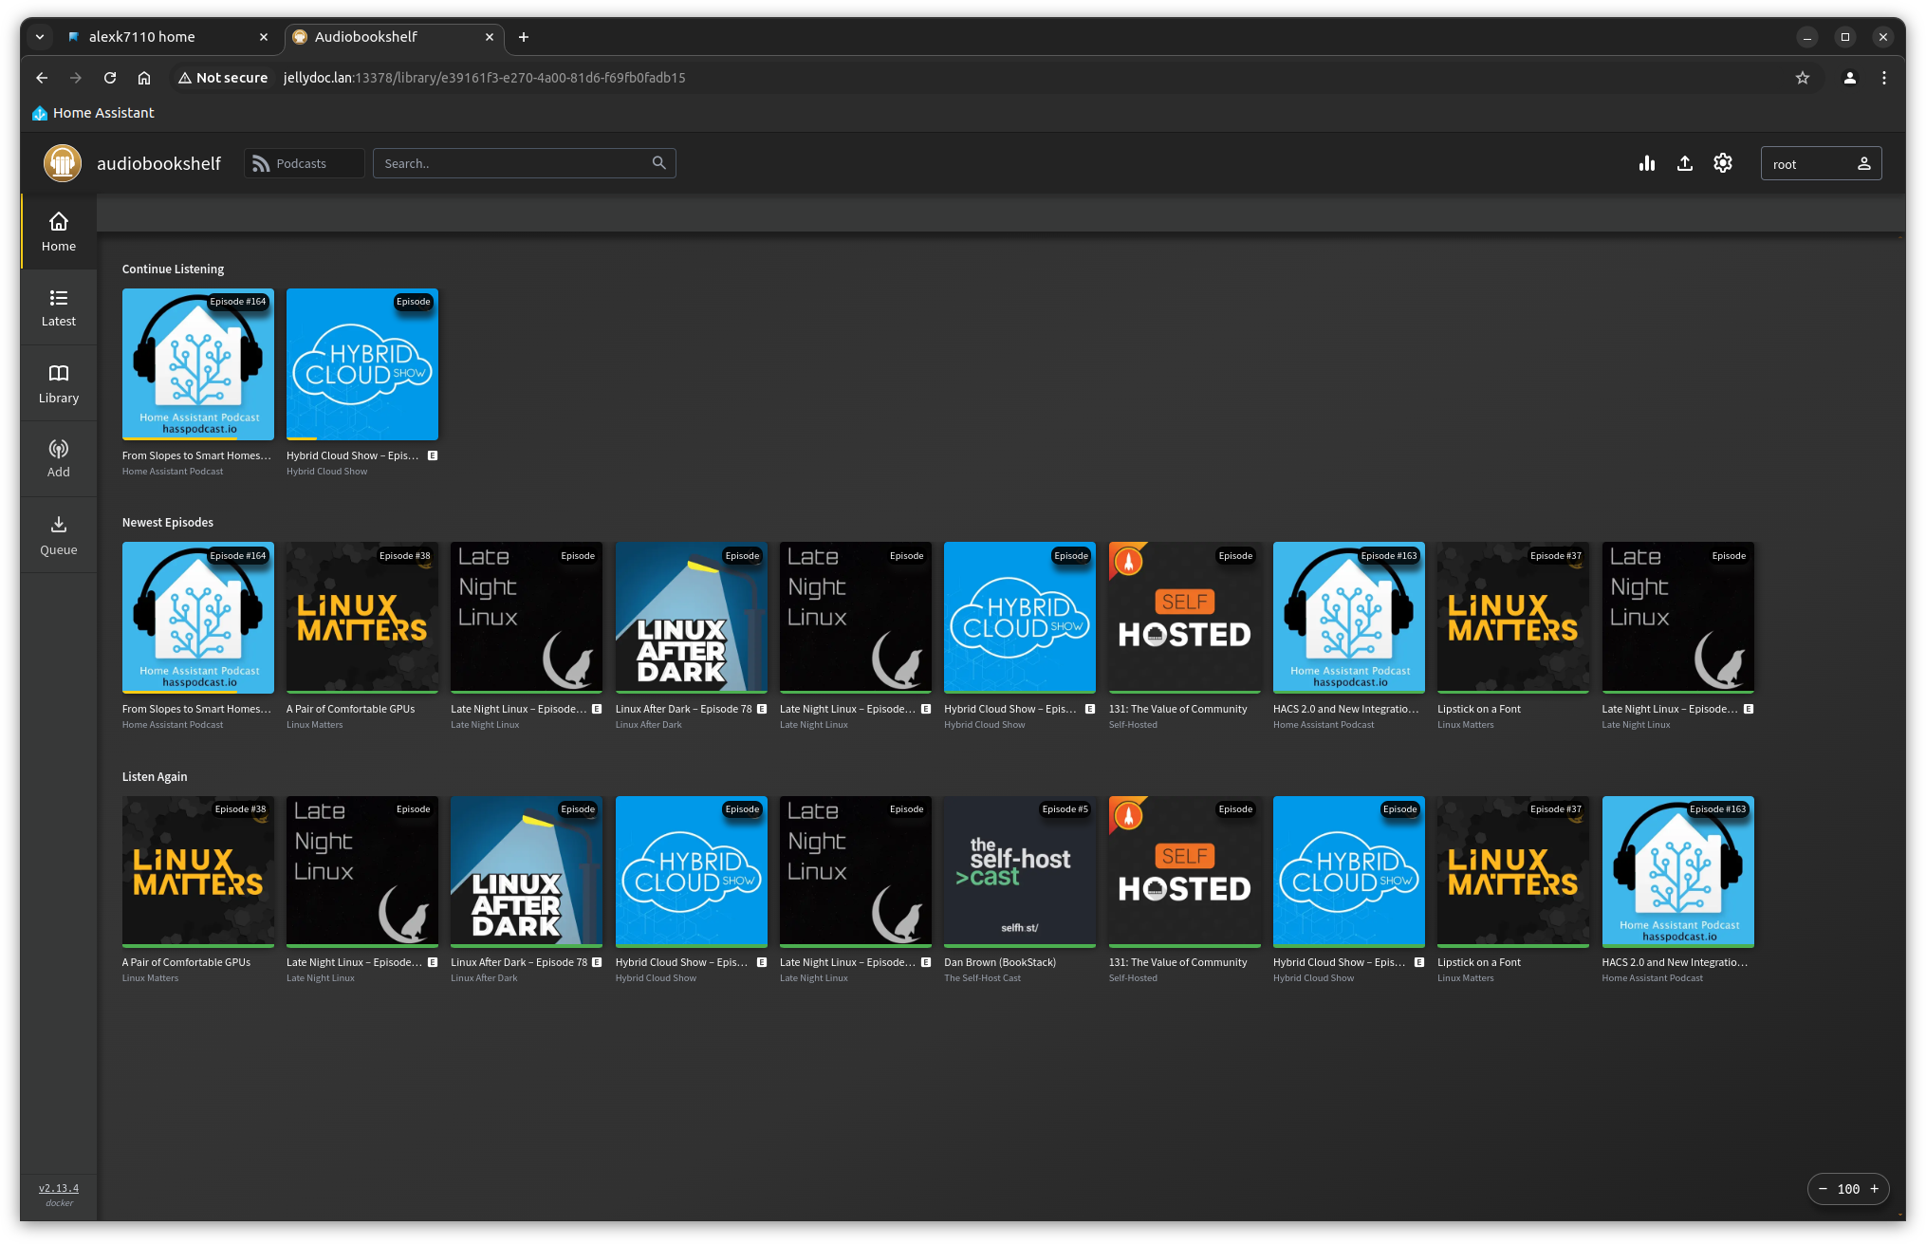Open the browser three-dot menu
This screenshot has height=1244, width=1926.
click(1884, 78)
